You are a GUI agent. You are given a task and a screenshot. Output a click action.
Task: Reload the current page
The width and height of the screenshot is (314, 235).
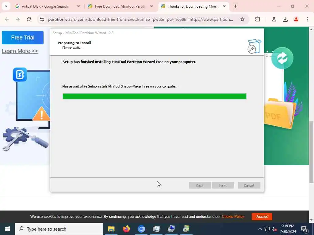point(29,19)
